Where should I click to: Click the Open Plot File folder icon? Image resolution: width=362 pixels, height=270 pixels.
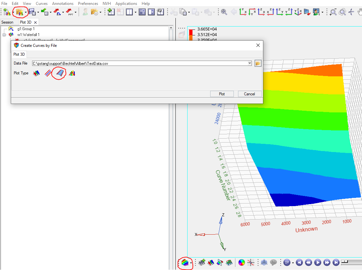20,12
